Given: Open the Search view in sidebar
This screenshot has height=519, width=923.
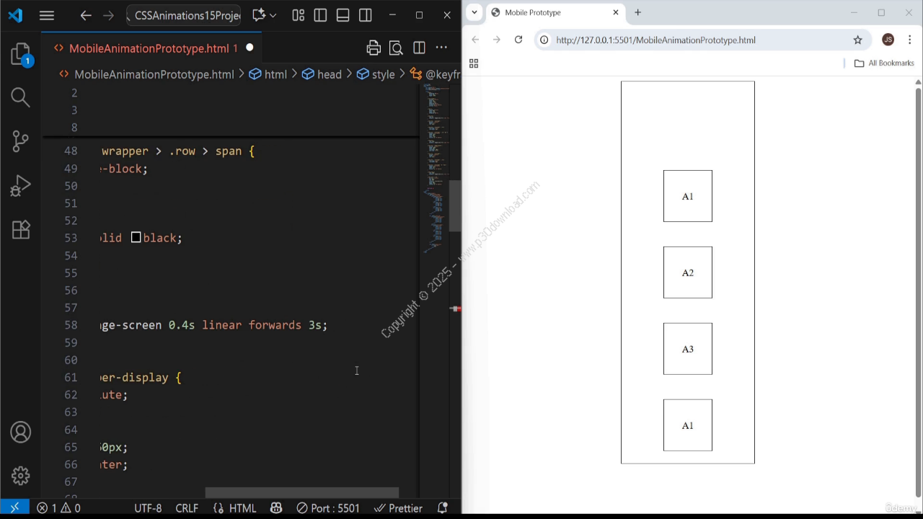Looking at the screenshot, I should click(x=20, y=97).
